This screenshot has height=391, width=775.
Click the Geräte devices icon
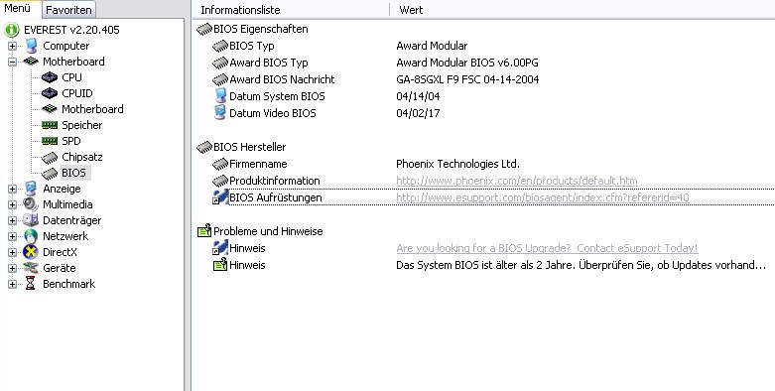click(31, 268)
